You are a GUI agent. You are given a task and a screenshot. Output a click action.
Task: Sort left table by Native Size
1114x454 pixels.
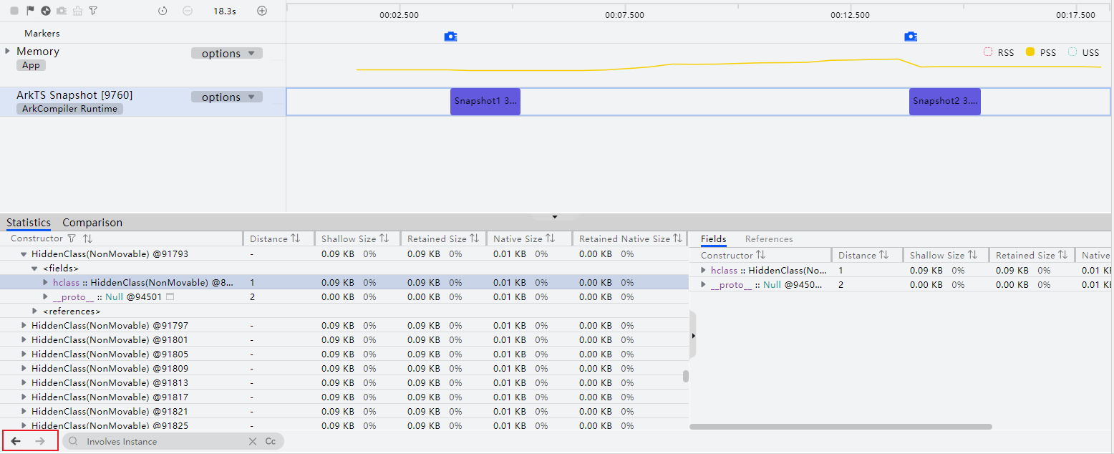coord(551,238)
